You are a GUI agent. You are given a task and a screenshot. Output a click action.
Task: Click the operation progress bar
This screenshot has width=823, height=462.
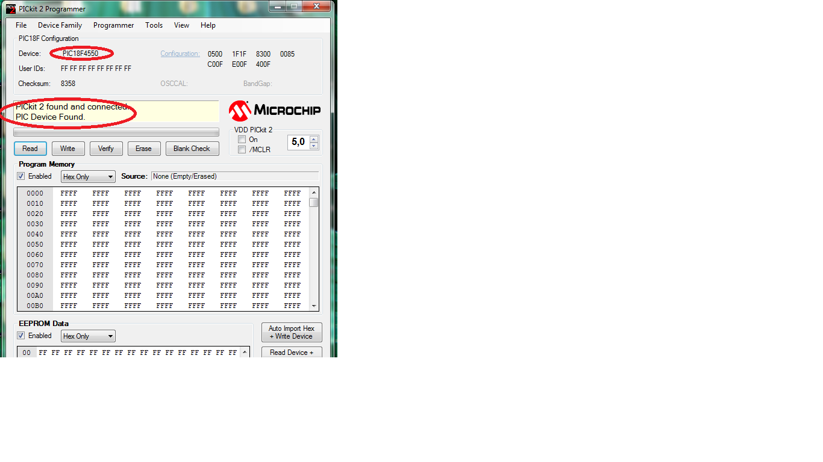[116, 132]
